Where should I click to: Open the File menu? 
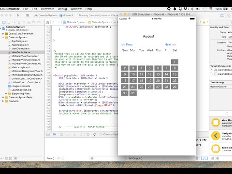[x=26, y=9]
